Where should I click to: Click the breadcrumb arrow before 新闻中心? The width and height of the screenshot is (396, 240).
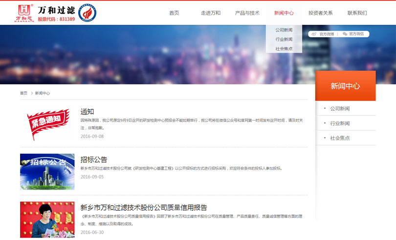pos(31,93)
